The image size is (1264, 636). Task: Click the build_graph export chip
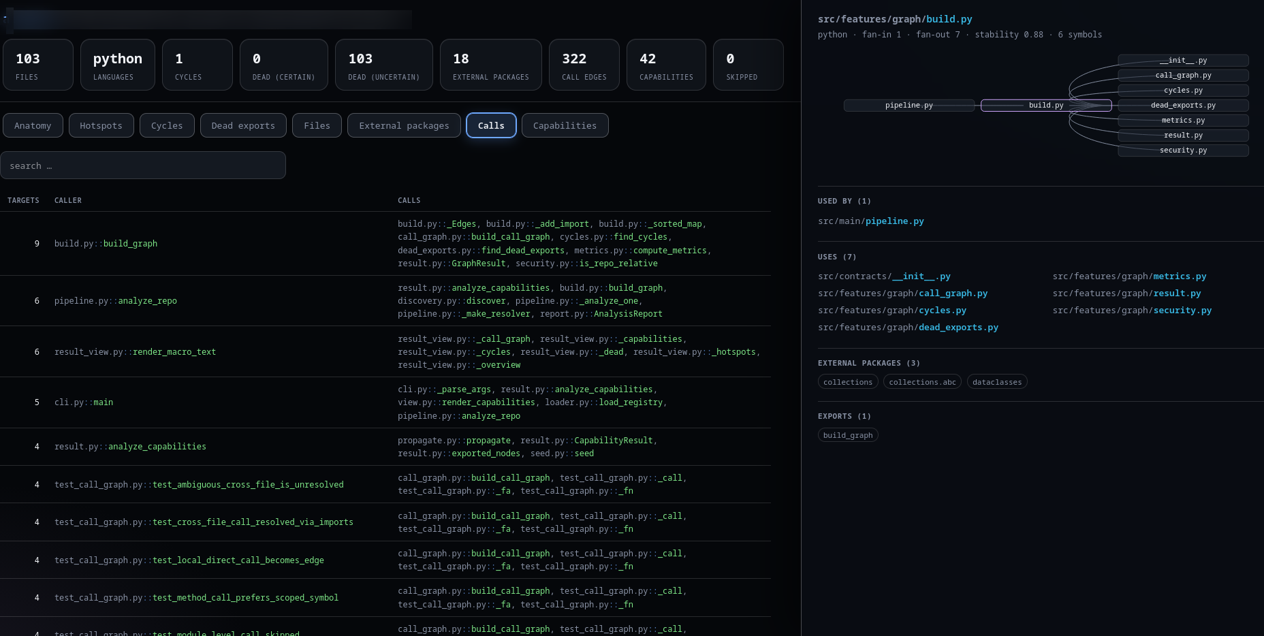(848, 435)
